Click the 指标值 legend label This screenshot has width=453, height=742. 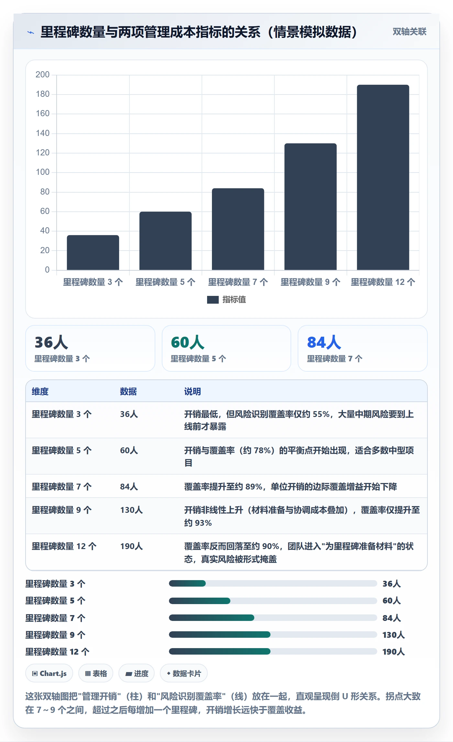tap(234, 300)
